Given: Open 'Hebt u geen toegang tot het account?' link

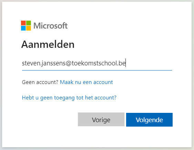Looking at the screenshot, I should pos(69,98).
